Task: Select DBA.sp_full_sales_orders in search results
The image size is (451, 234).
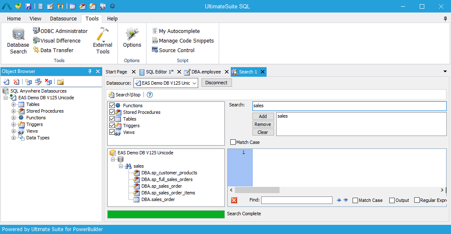Action: tap(167, 179)
